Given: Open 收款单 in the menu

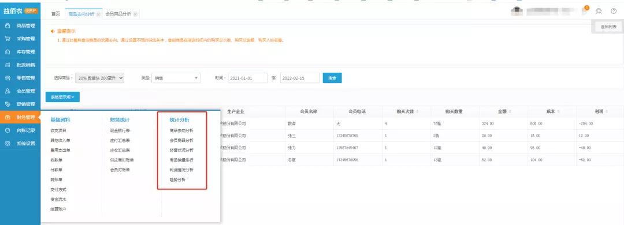Looking at the screenshot, I should [57, 160].
